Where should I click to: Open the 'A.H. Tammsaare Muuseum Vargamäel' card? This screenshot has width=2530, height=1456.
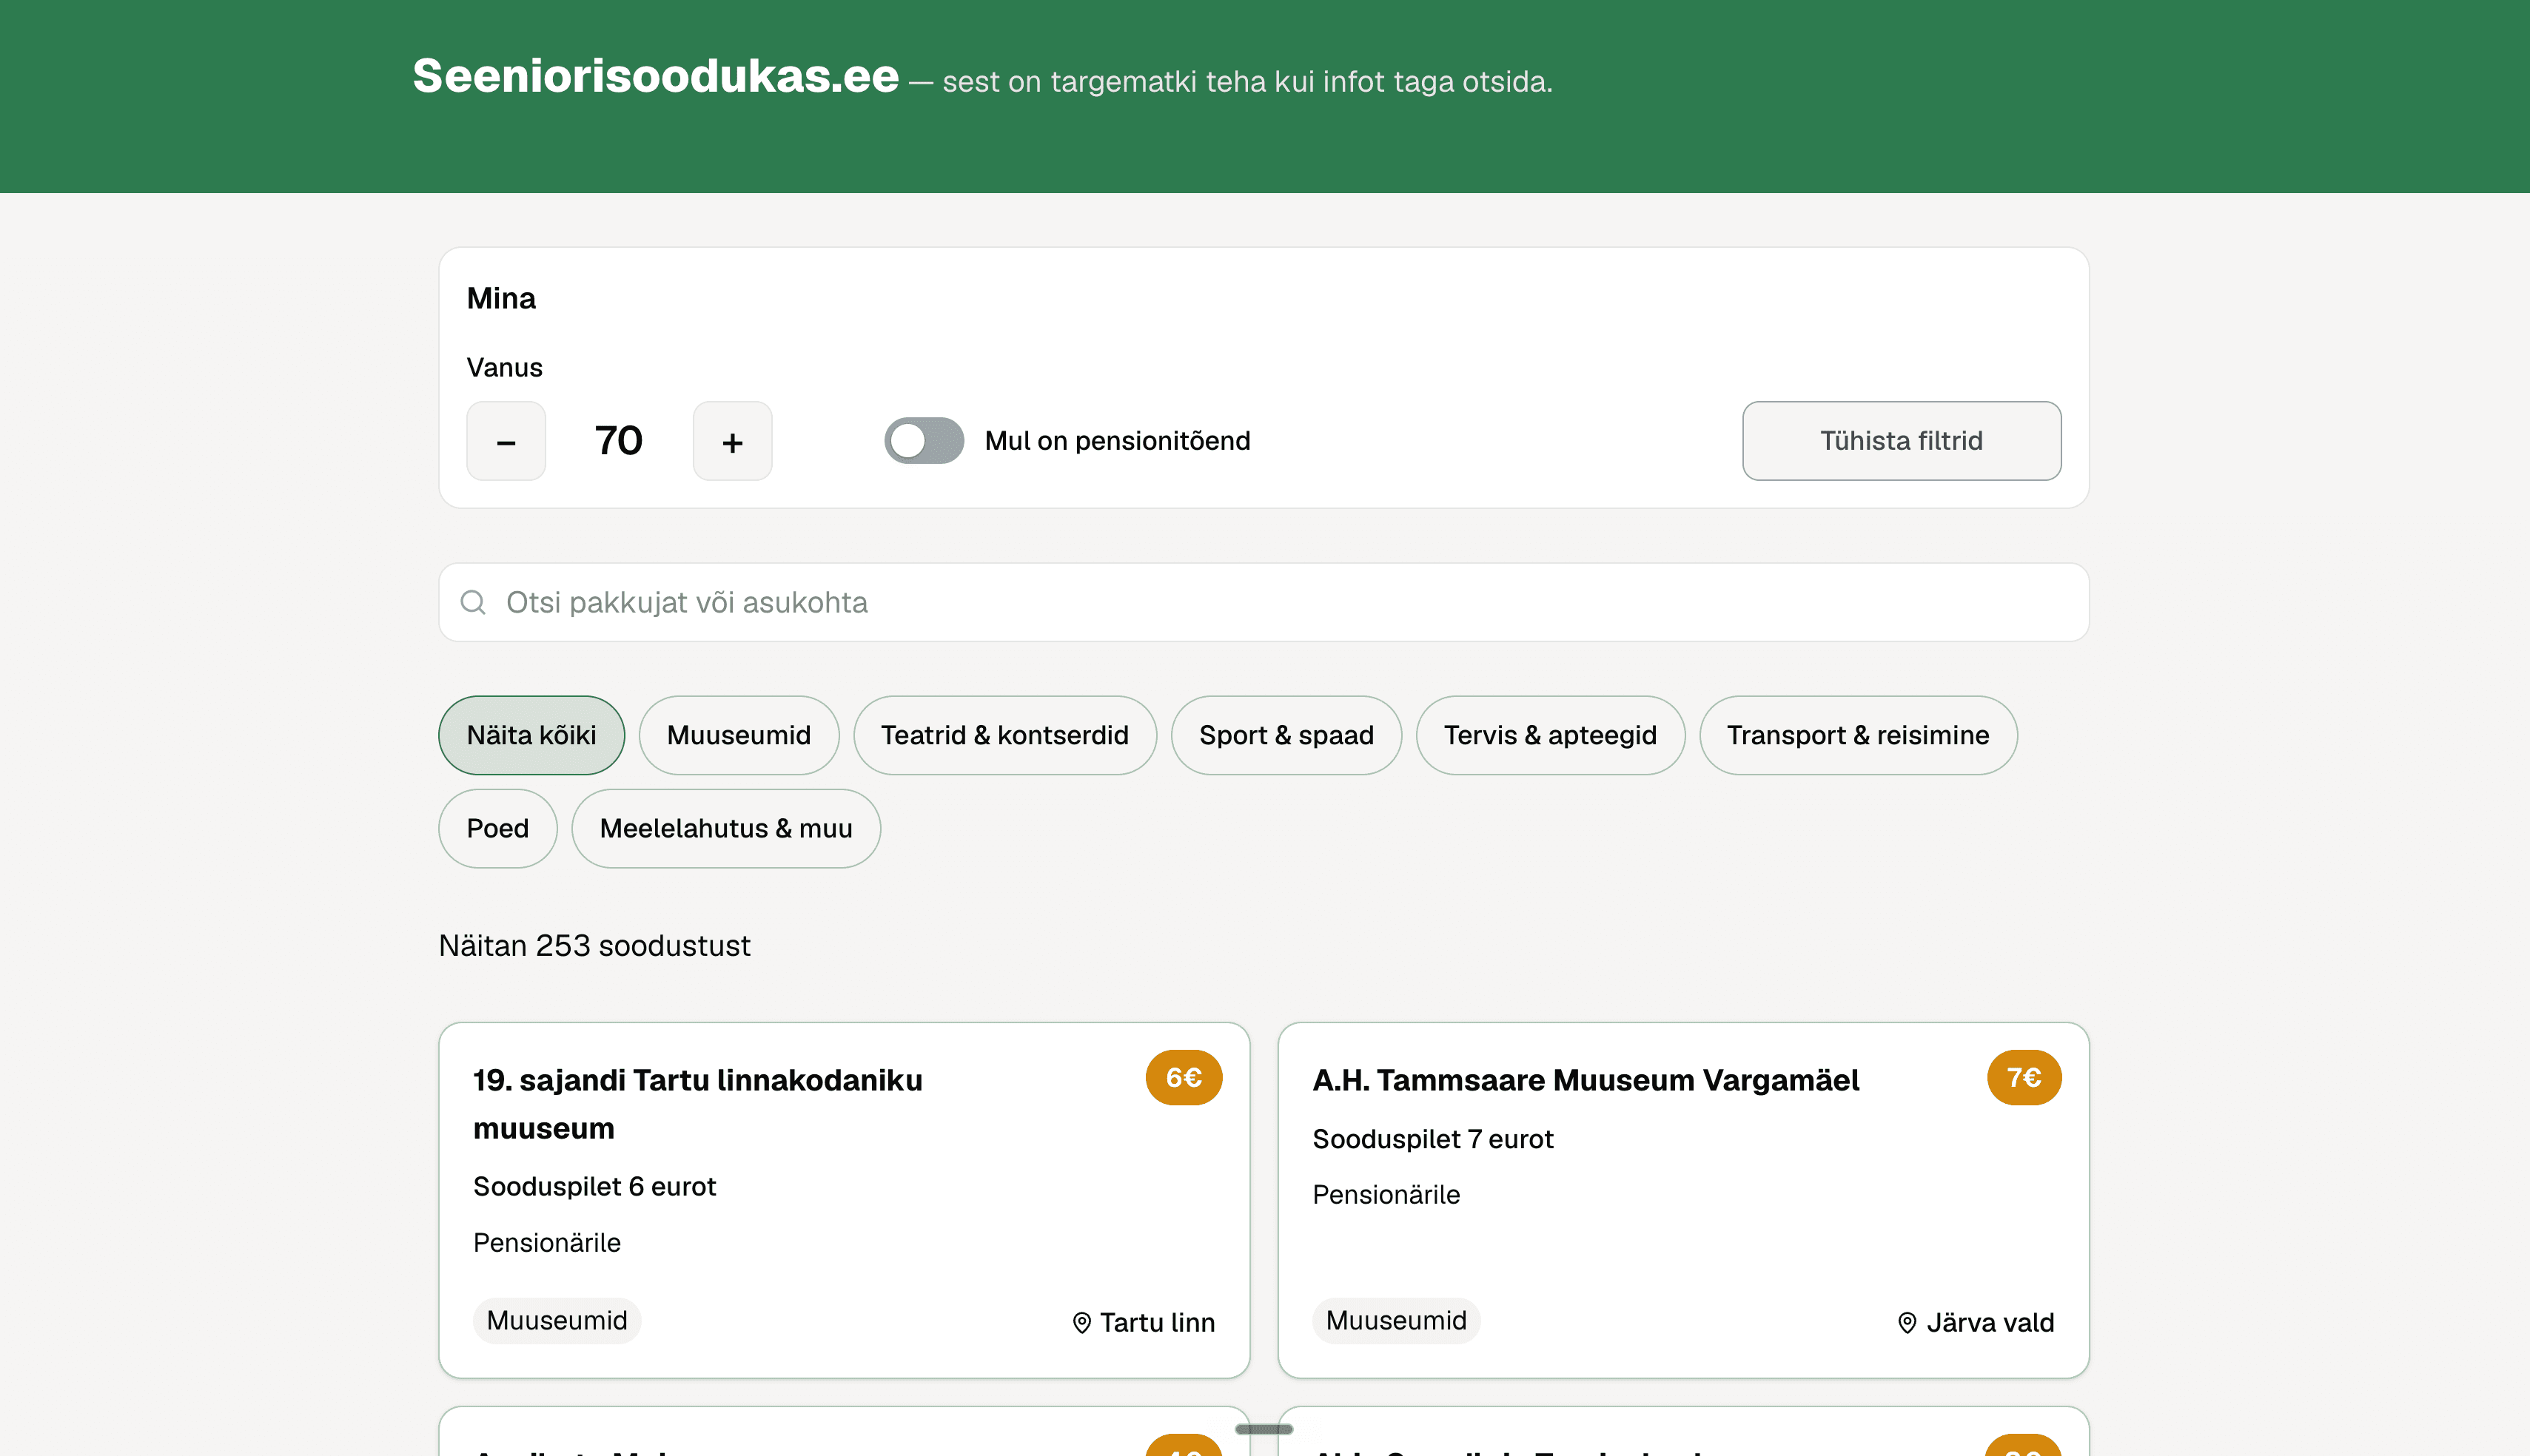[x=1684, y=1200]
